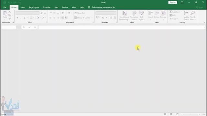Click the Font Color letter A icon
The image size is (207, 116).
(x=43, y=18)
